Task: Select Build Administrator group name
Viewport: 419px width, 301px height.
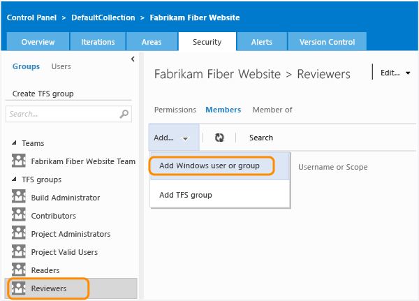Action: (66, 198)
